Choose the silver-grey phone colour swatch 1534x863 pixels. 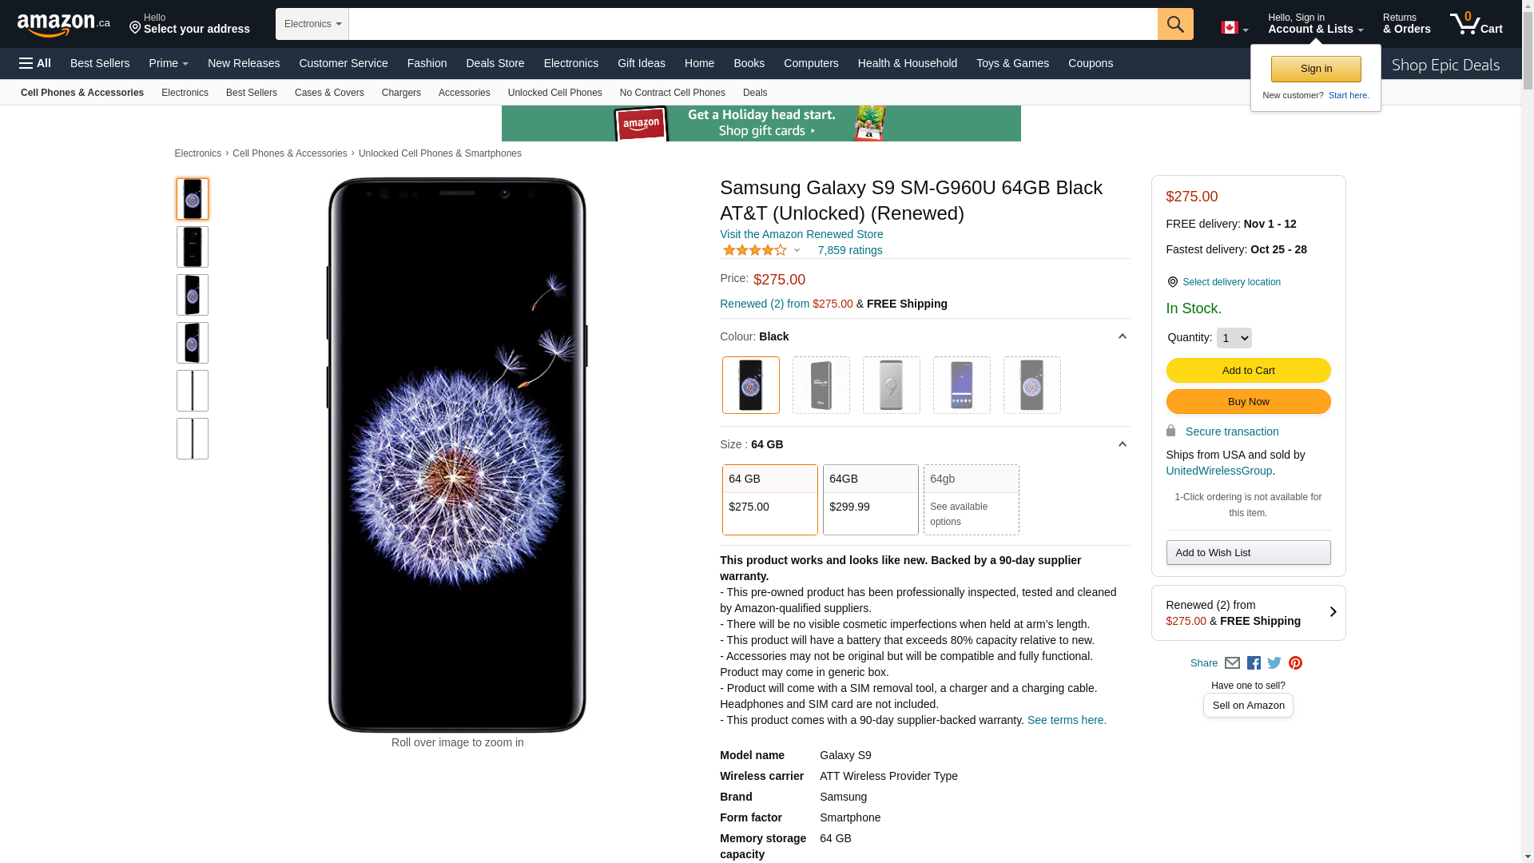pos(891,385)
